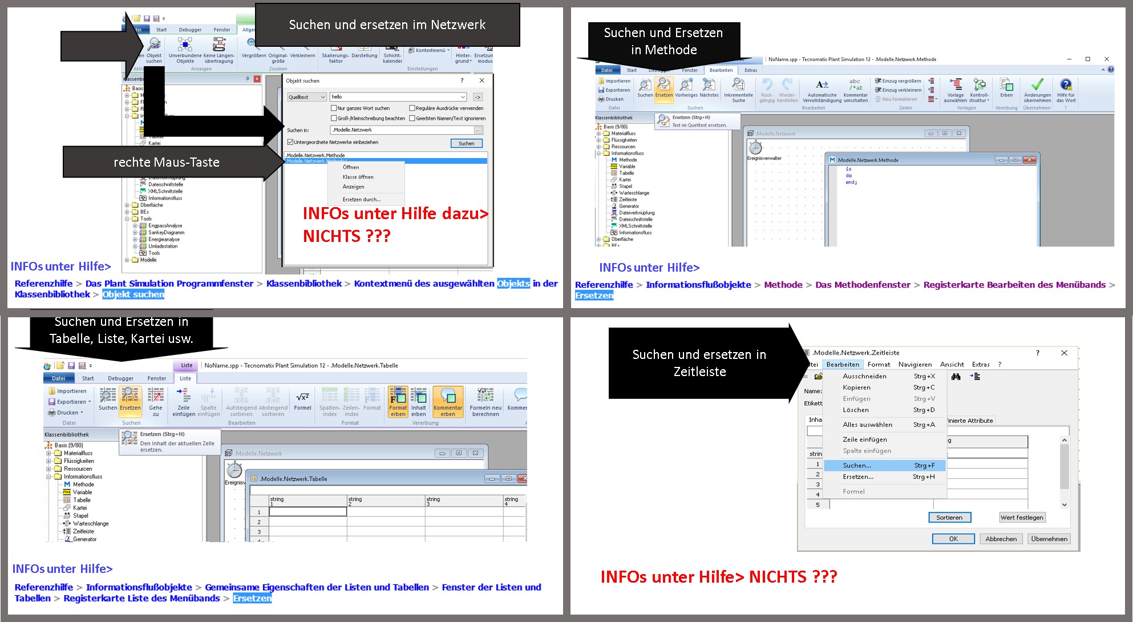Viewport: 1133px width, 622px height.
Task: Click the Suchen in path field
Action: (403, 130)
